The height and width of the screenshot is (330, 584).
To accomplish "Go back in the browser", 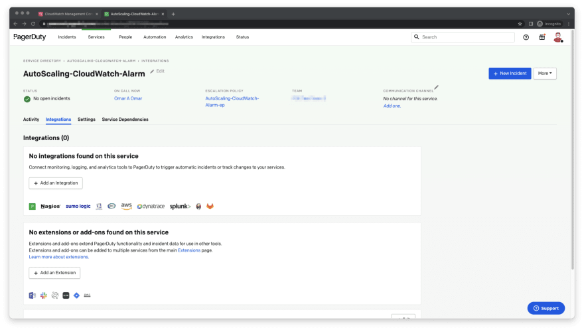I will click(15, 24).
